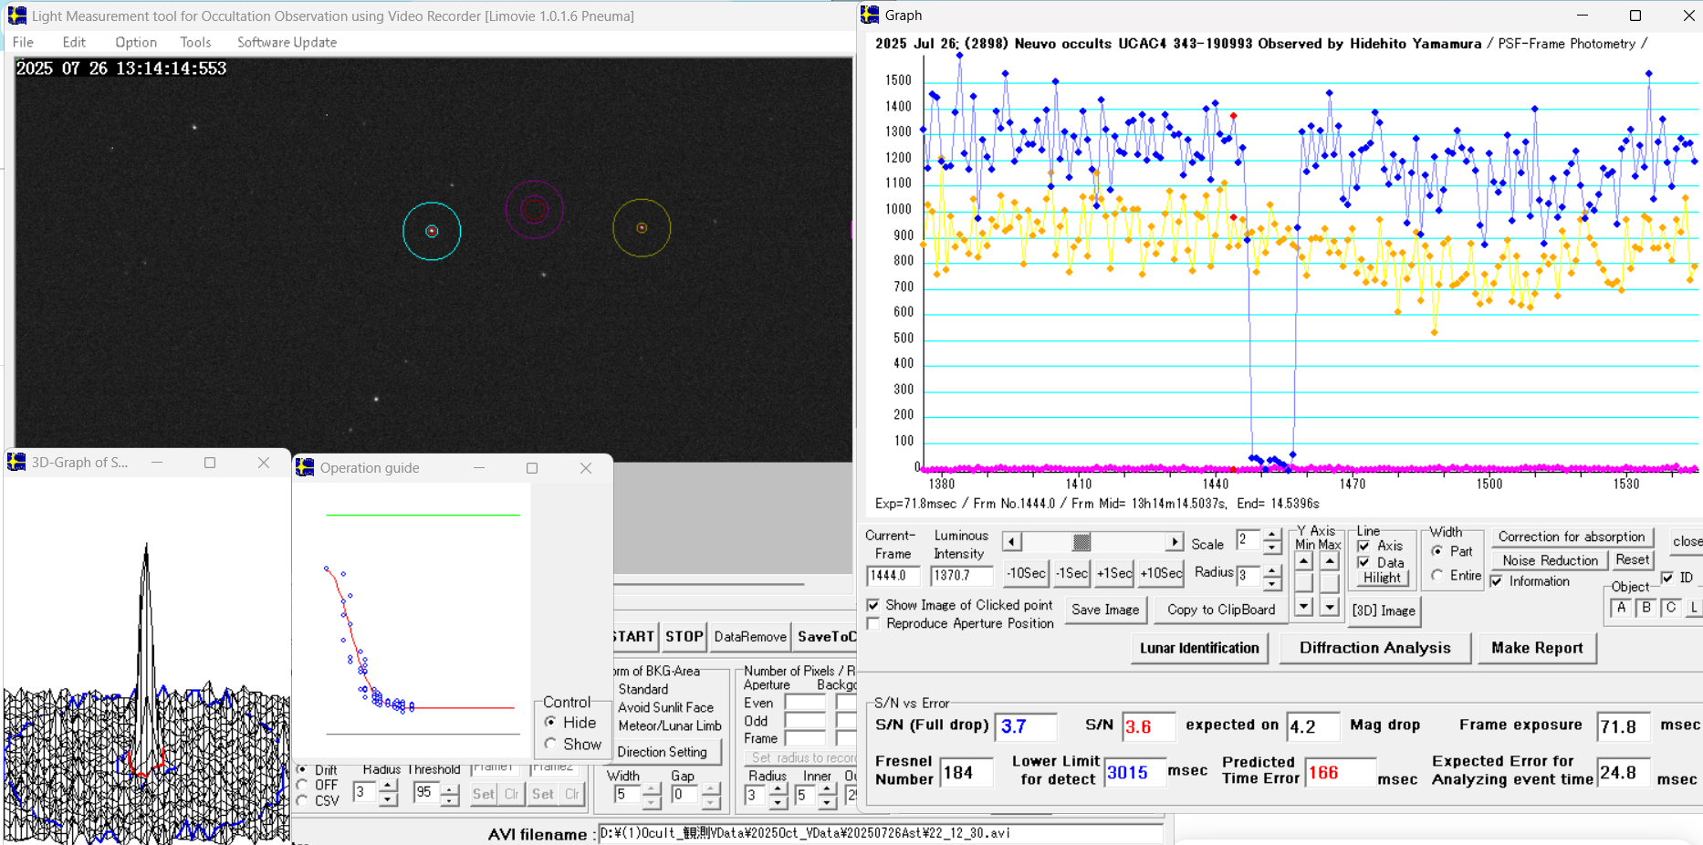Click the frame position scrollbar thumb
This screenshot has width=1703, height=845.
(x=1081, y=542)
